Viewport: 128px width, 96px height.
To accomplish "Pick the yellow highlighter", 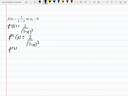I will coord(50,2).
